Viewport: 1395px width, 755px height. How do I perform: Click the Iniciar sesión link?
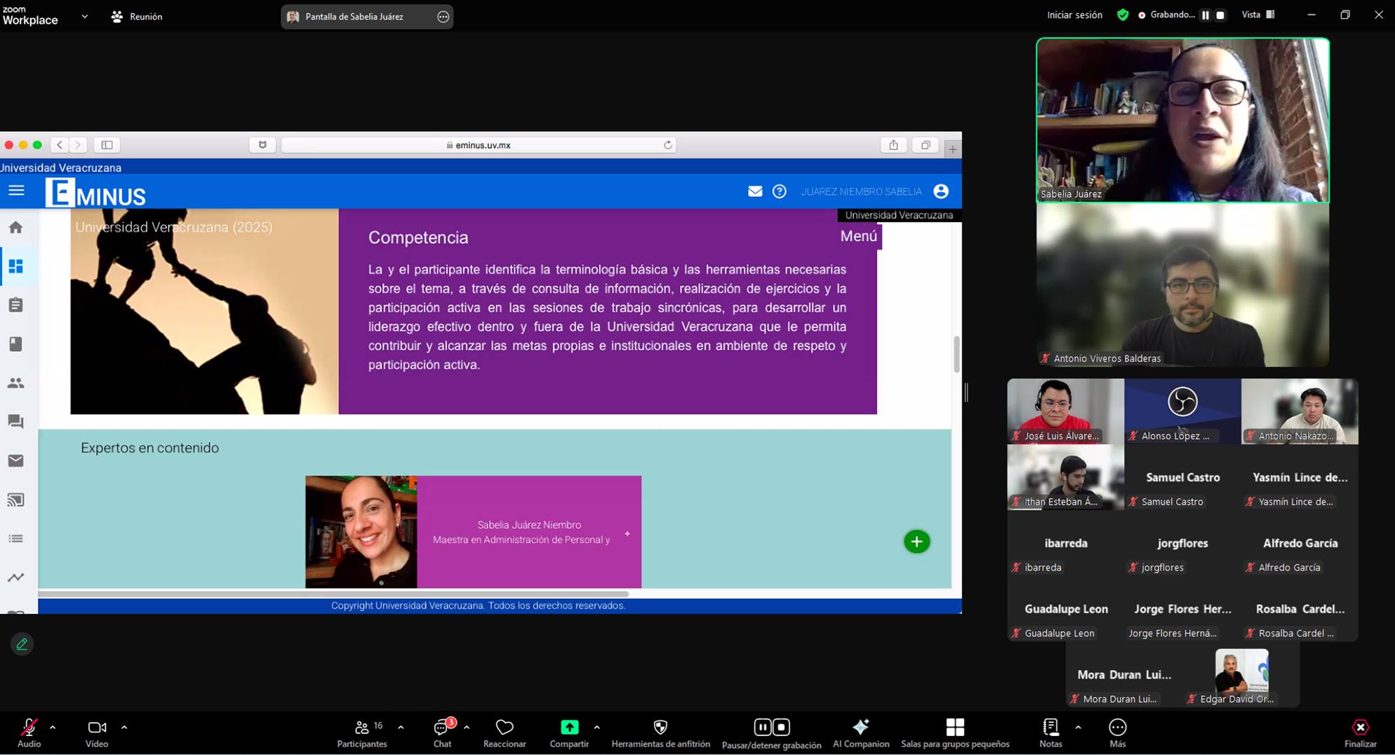[x=1074, y=15]
